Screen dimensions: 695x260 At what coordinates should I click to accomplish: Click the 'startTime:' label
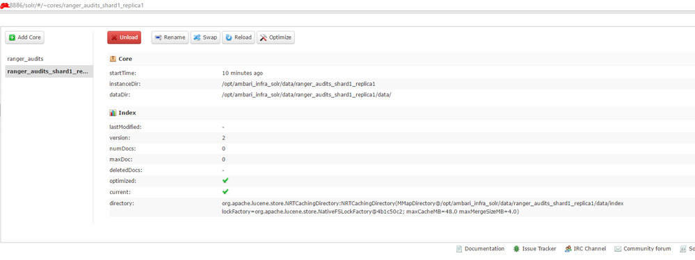(122, 73)
